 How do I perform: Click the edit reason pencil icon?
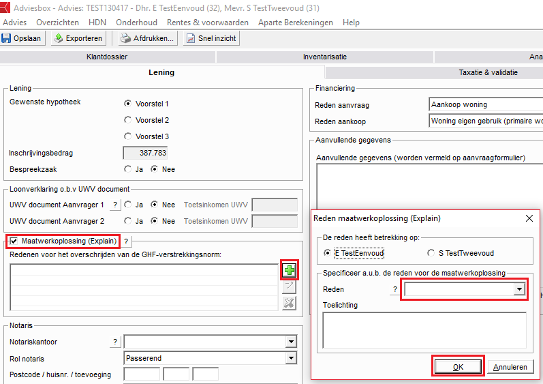tap(289, 286)
